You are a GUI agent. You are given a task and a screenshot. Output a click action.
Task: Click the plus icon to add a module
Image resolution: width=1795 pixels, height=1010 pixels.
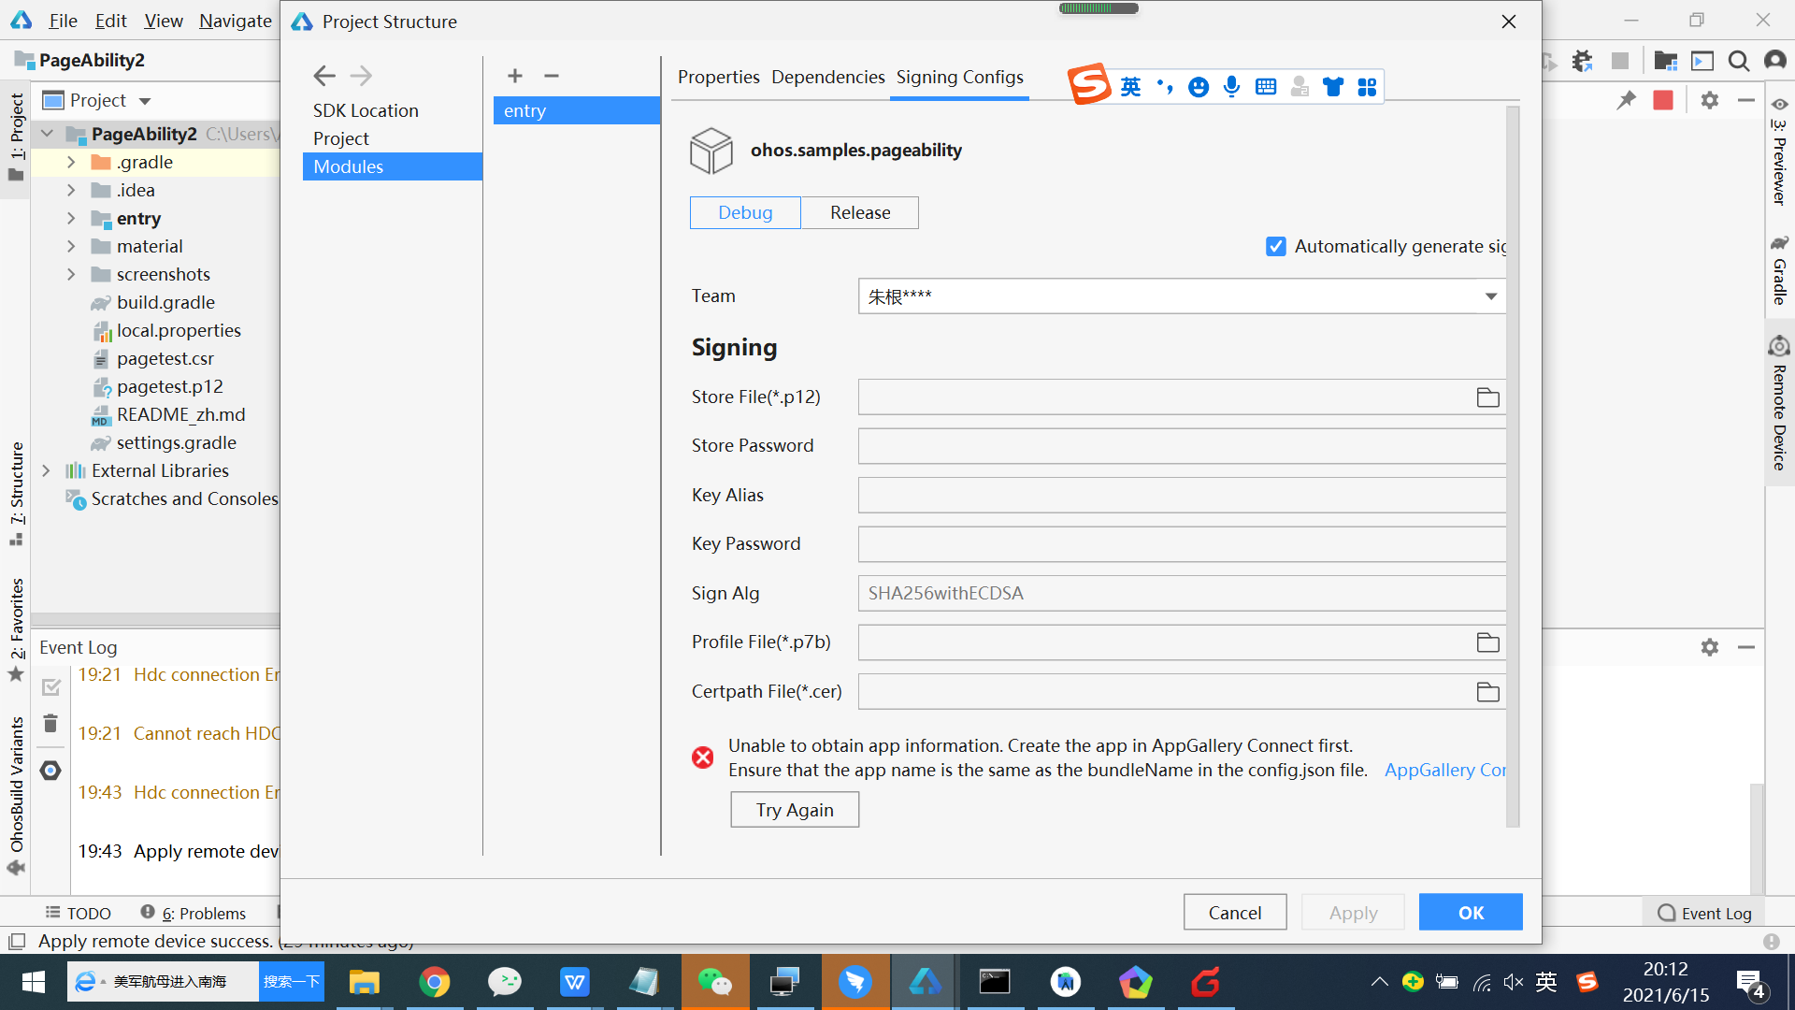(x=514, y=76)
